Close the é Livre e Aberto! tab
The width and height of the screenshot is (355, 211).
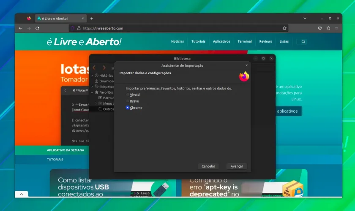[83, 19]
